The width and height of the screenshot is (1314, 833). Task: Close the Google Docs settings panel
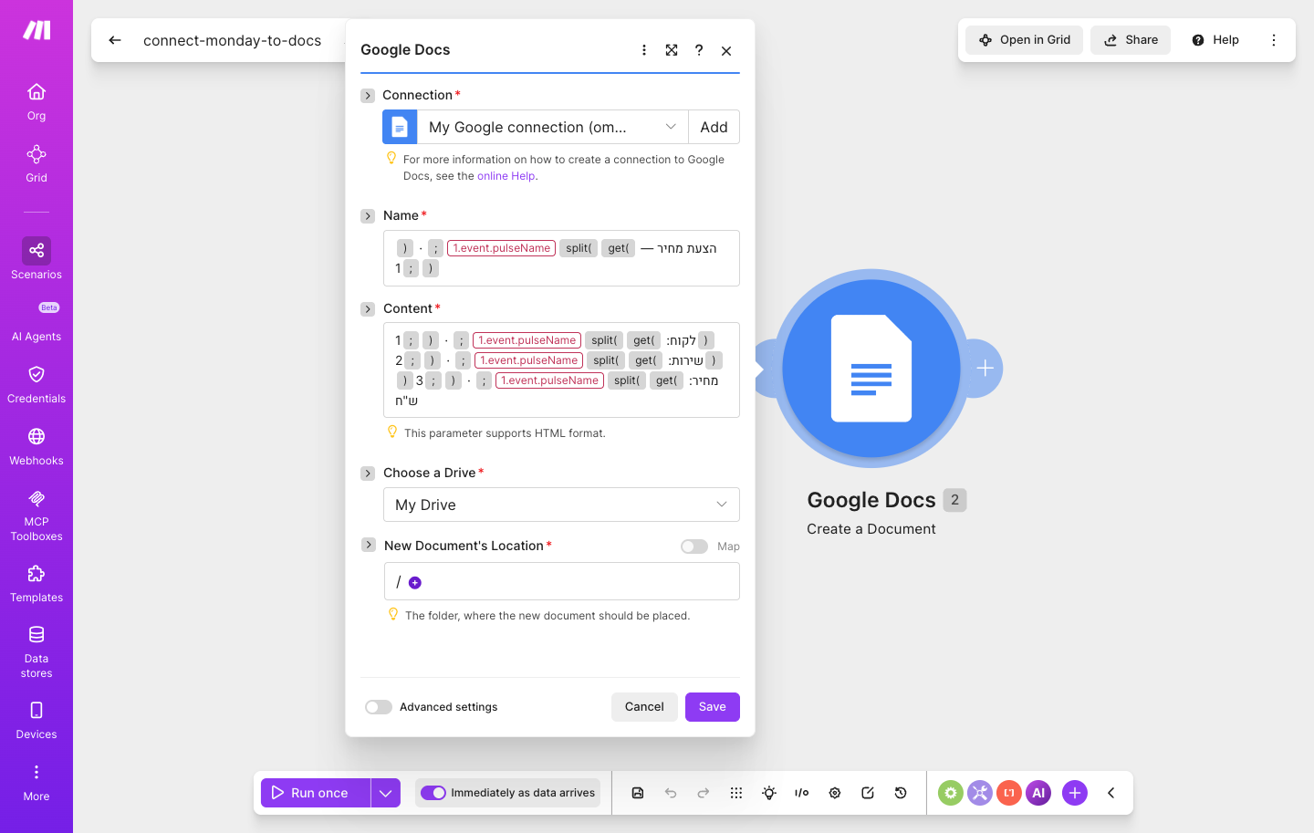coord(726,50)
